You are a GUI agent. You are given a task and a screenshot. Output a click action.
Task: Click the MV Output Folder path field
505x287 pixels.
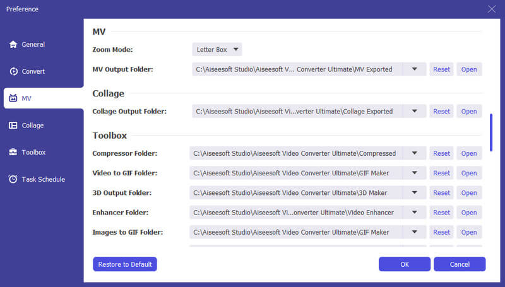coord(297,69)
